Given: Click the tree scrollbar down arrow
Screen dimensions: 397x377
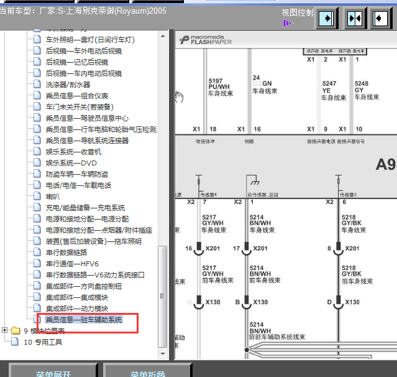Looking at the screenshot, I should click(x=163, y=354).
